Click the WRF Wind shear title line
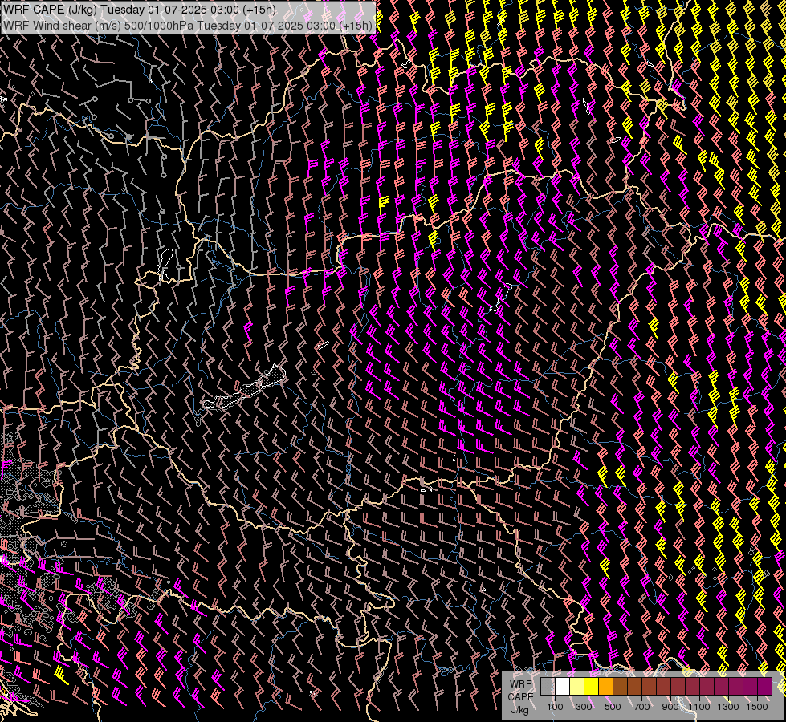This screenshot has height=722, width=786. click(188, 26)
